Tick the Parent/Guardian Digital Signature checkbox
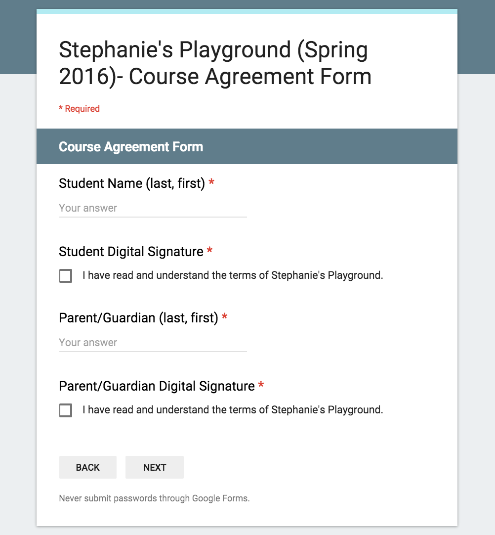495x535 pixels. click(66, 410)
